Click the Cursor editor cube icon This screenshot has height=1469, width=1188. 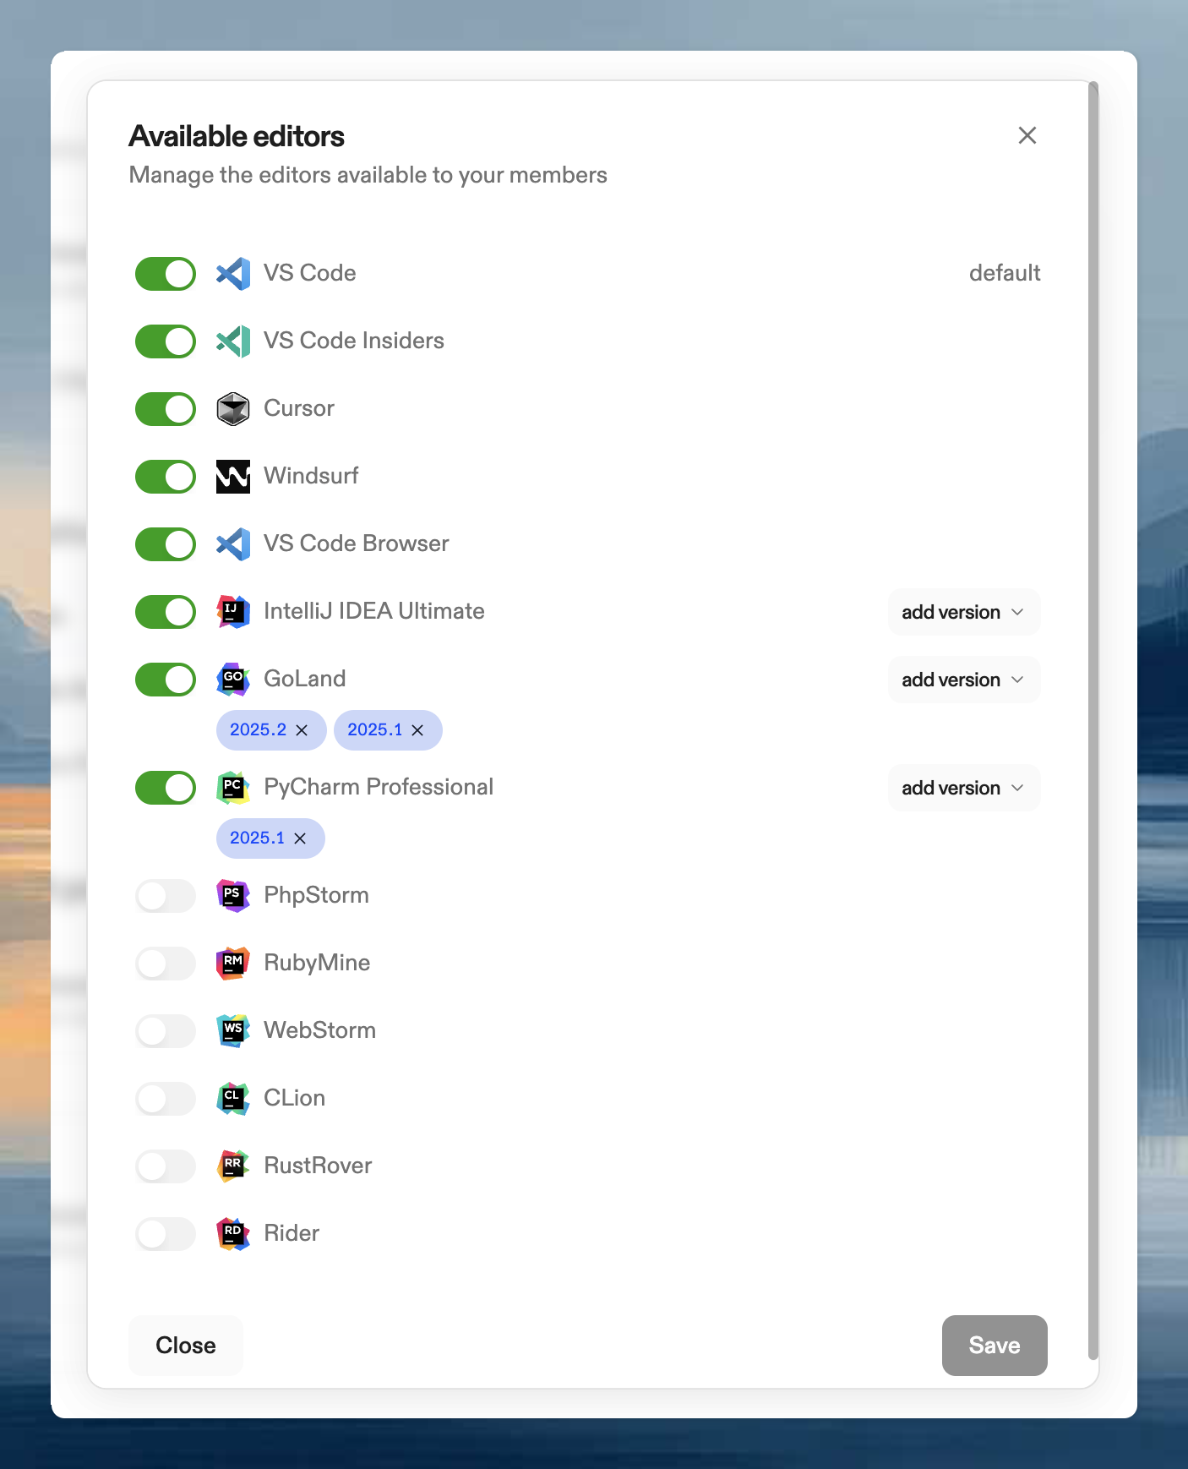pos(233,409)
